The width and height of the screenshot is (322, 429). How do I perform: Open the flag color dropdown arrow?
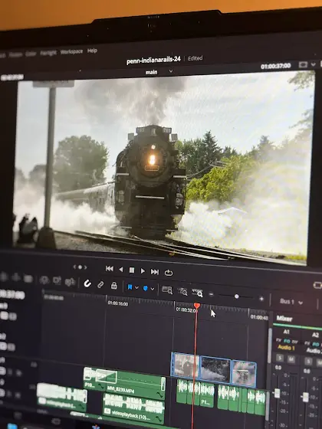(136, 287)
